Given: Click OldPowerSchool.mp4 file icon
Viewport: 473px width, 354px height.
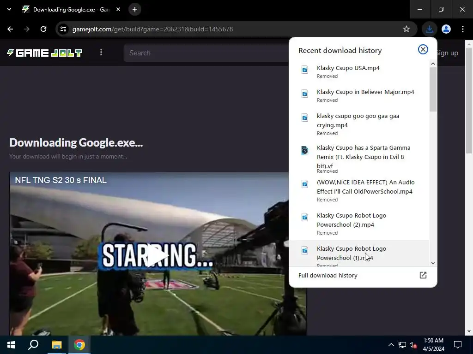Looking at the screenshot, I should [305, 184].
